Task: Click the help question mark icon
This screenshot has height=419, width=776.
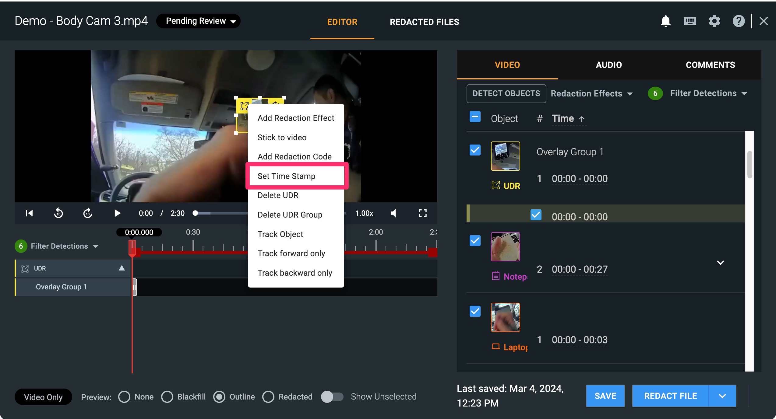Action: [738, 21]
